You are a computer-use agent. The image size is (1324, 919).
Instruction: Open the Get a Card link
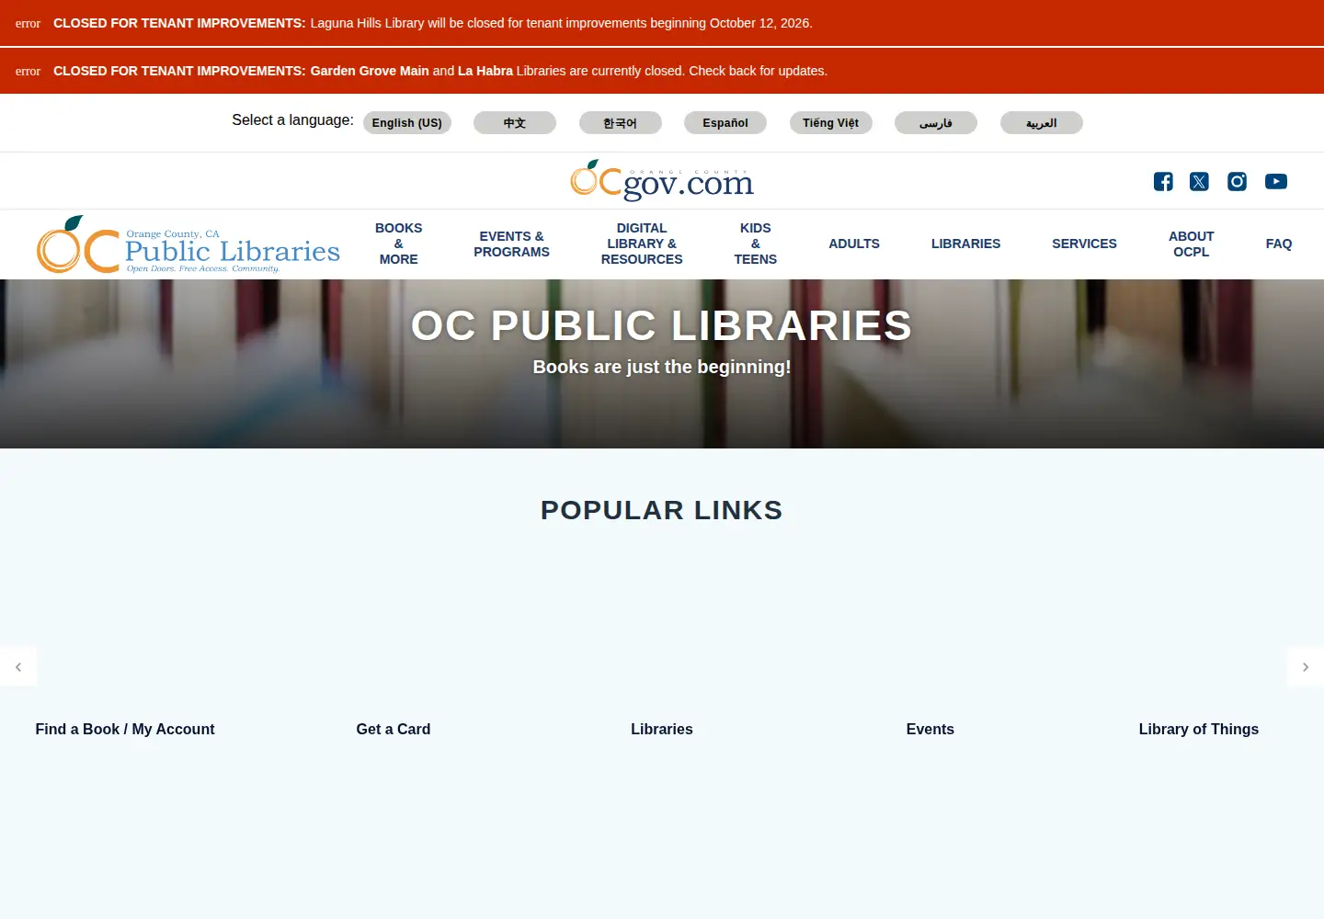coord(394,729)
